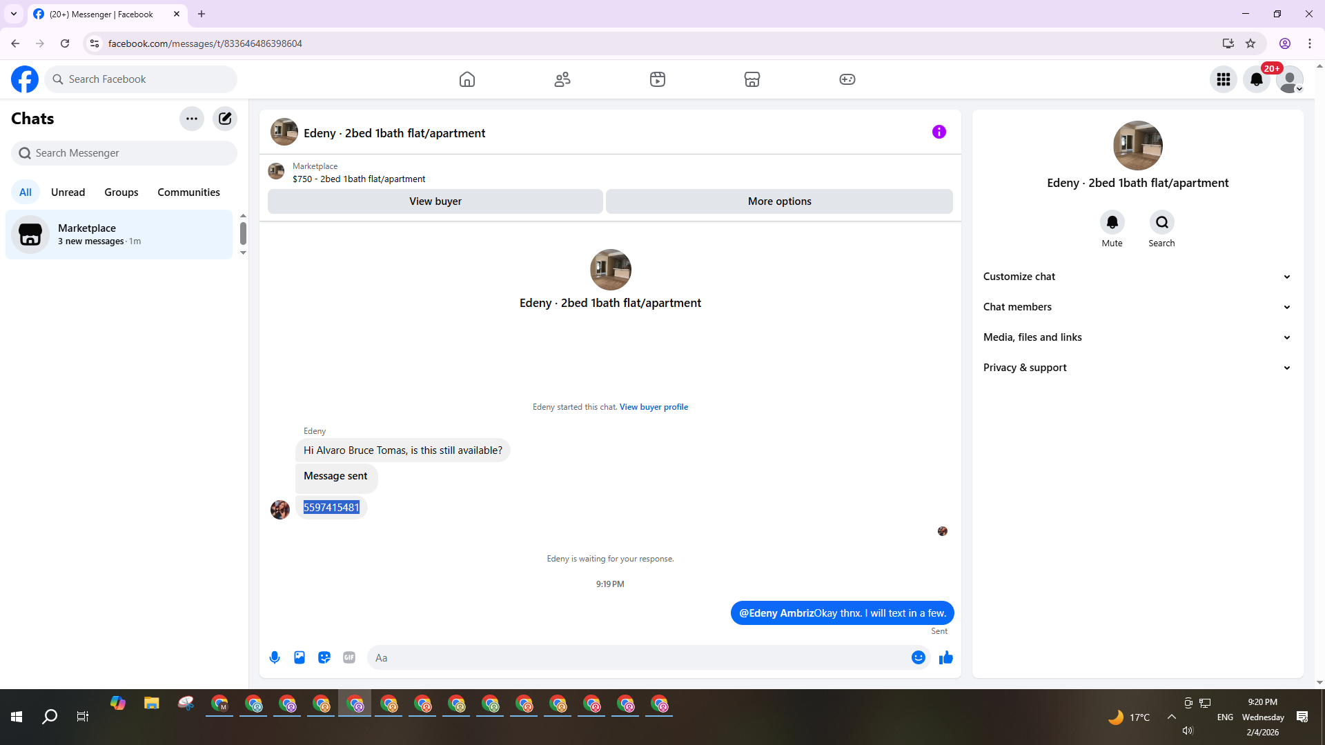
Task: Open the Marketplace icon in top navigation
Action: point(752,79)
